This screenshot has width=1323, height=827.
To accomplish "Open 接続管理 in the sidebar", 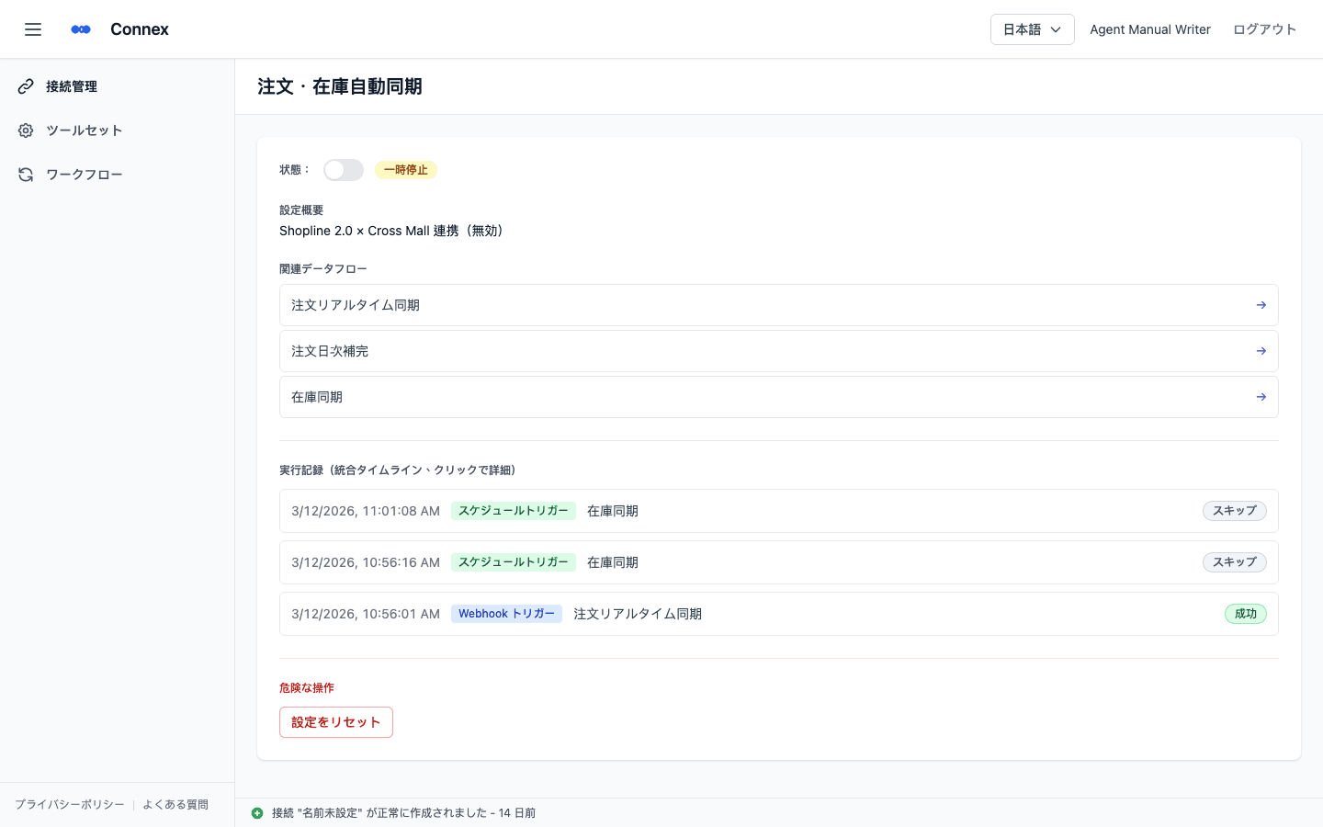I will (118, 86).
